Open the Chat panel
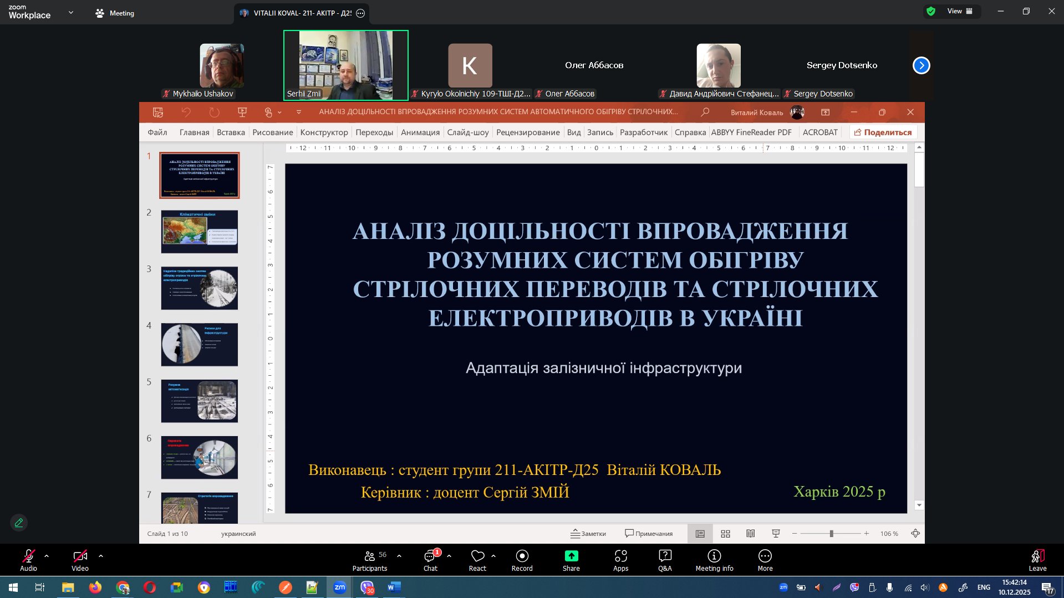This screenshot has height=598, width=1064. click(430, 560)
